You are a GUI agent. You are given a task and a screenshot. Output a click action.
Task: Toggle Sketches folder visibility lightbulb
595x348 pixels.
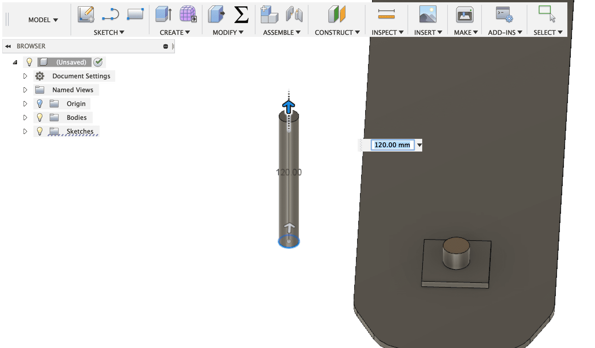[x=40, y=131]
